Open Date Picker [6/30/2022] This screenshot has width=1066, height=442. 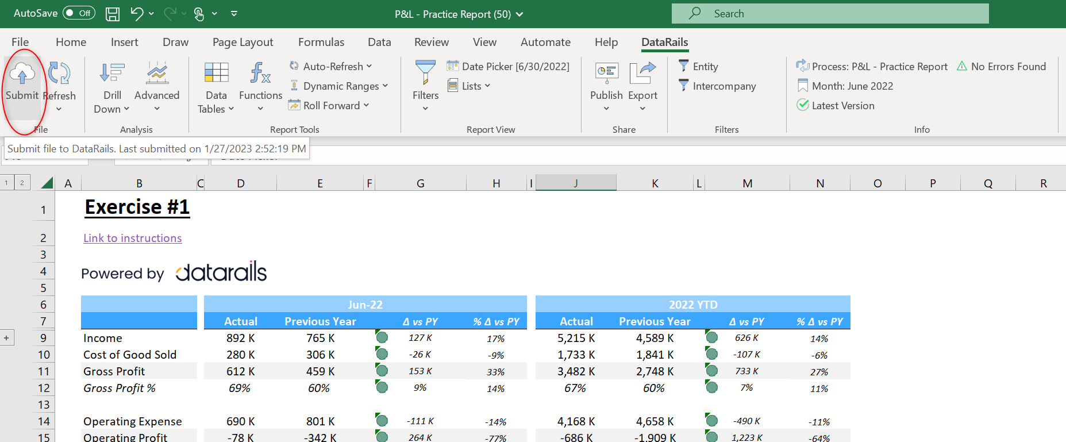508,67
